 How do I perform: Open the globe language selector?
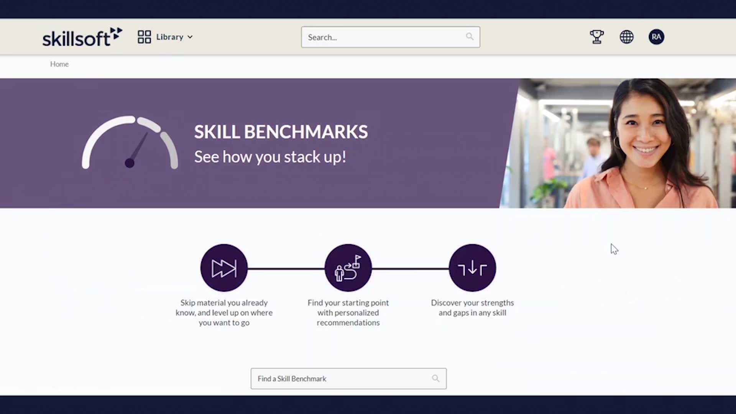(626, 37)
